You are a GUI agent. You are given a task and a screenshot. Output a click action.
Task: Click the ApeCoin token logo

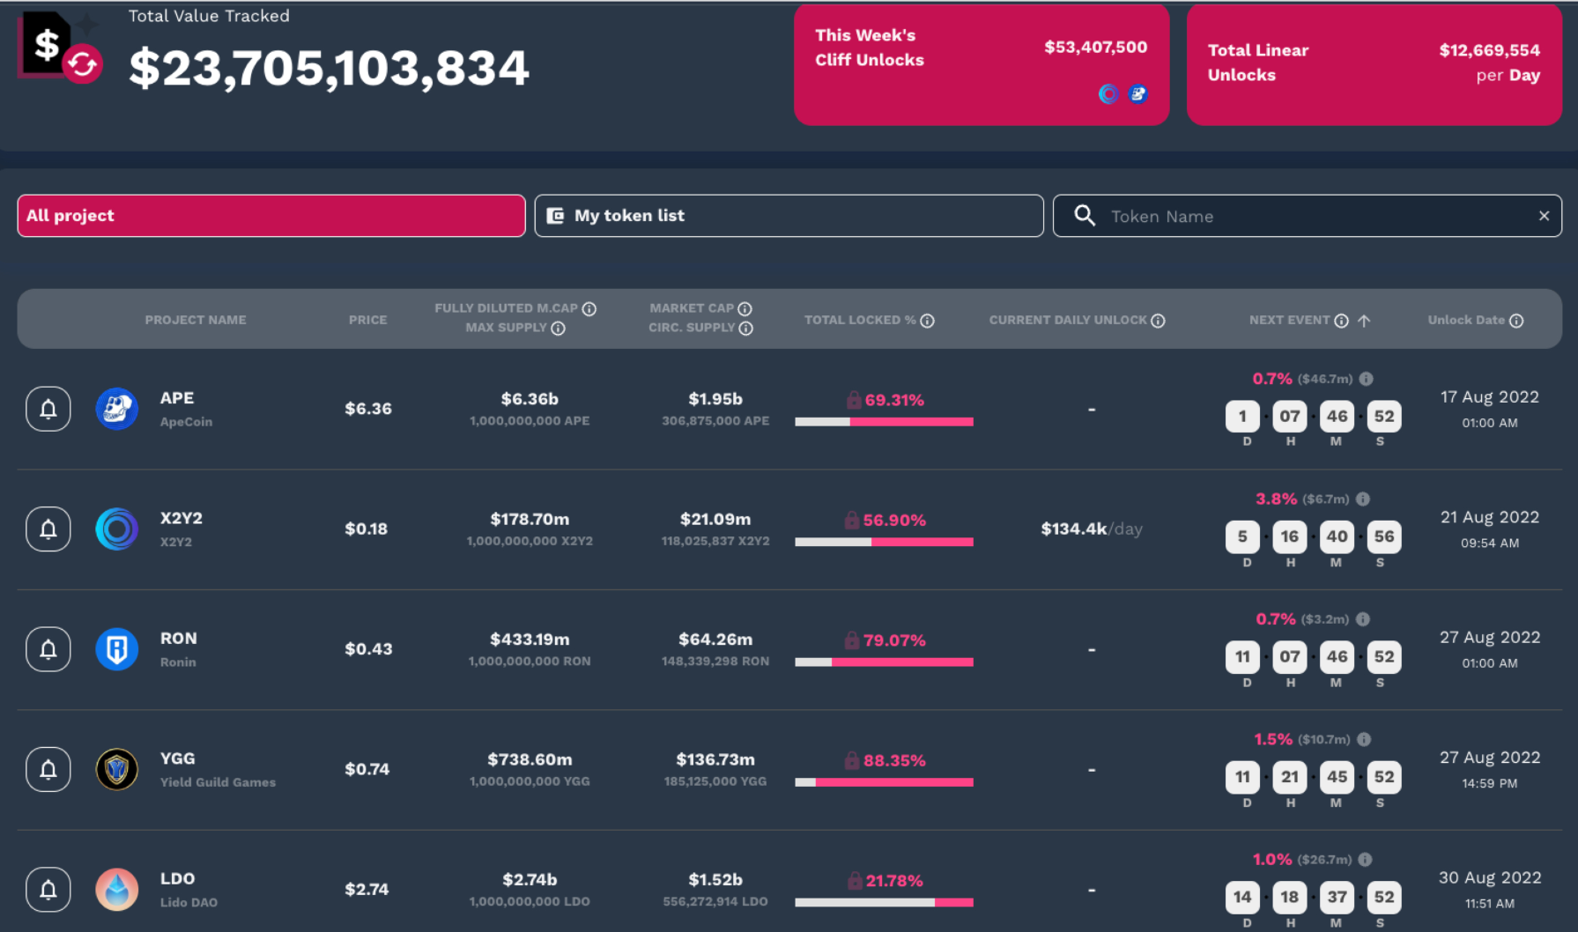(x=117, y=409)
